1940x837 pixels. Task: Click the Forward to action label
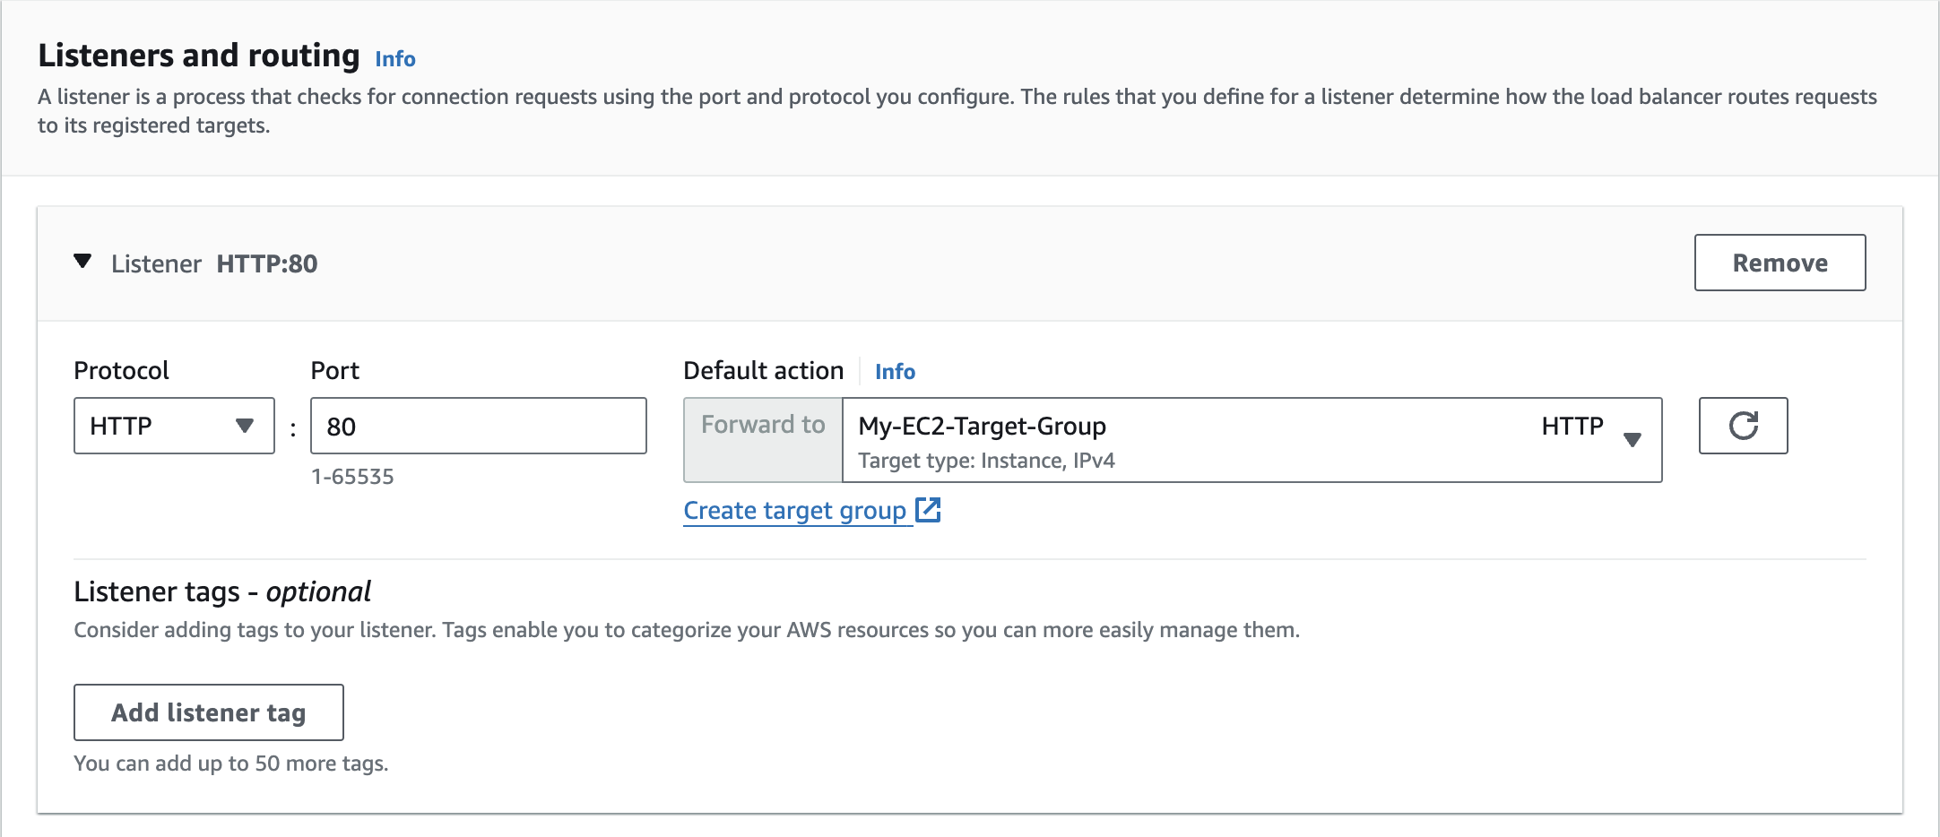click(763, 425)
